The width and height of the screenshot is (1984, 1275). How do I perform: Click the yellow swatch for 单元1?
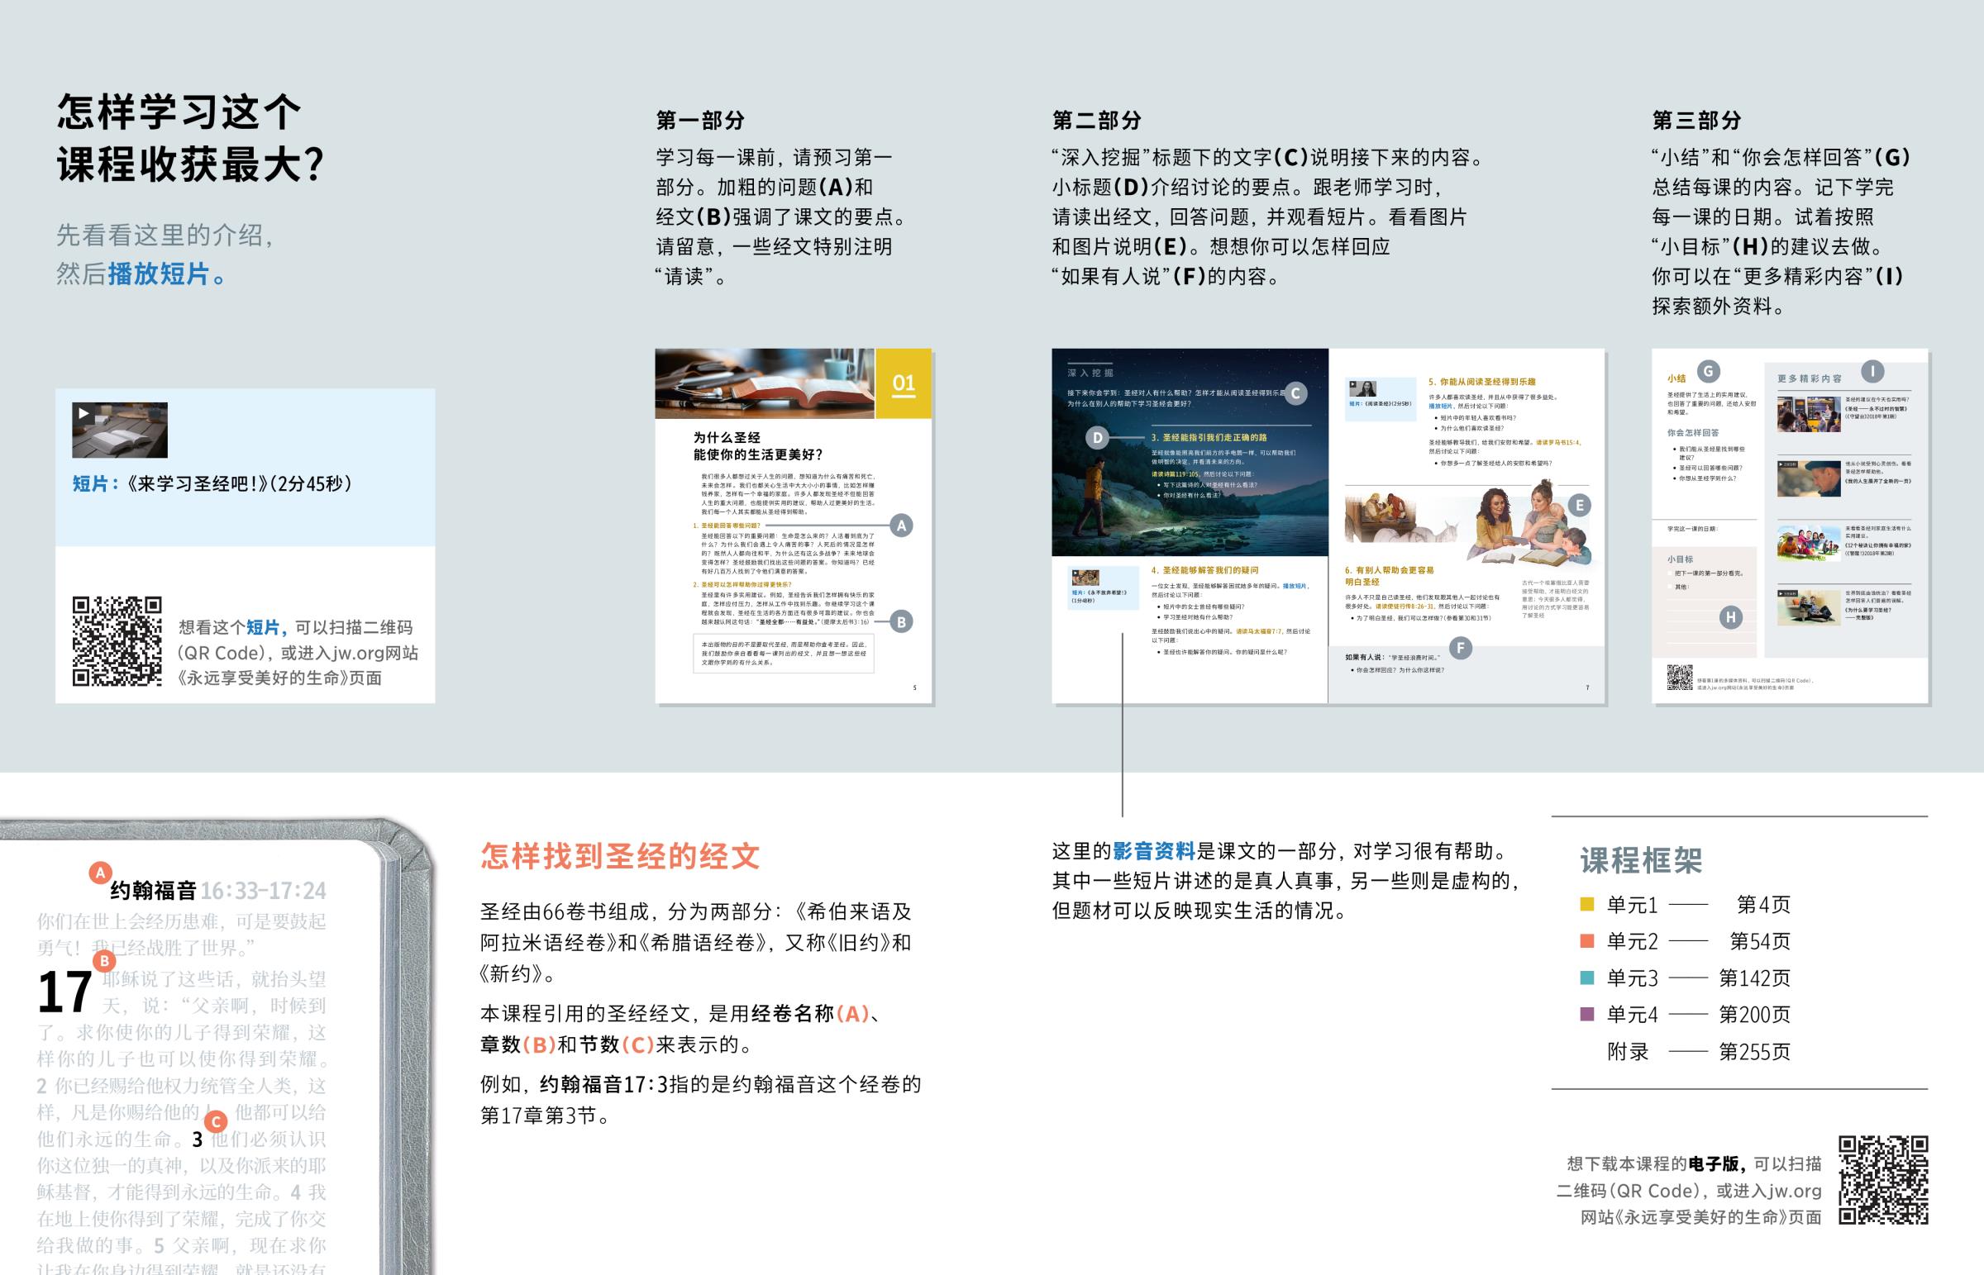click(1586, 904)
